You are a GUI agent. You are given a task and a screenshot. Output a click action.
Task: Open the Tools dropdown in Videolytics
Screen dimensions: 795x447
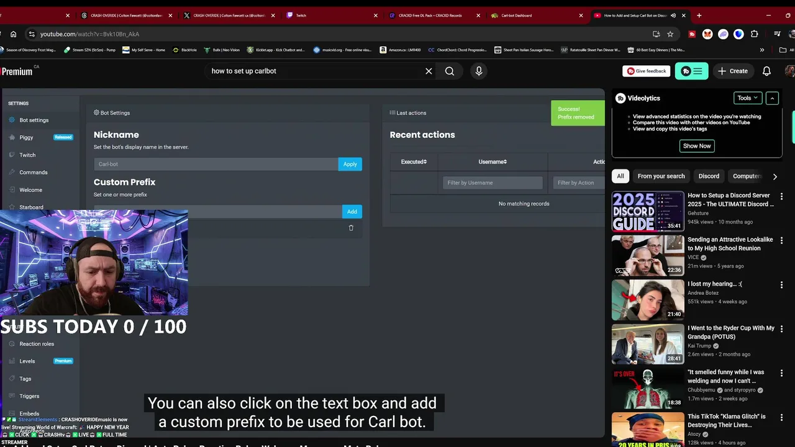[747, 98]
